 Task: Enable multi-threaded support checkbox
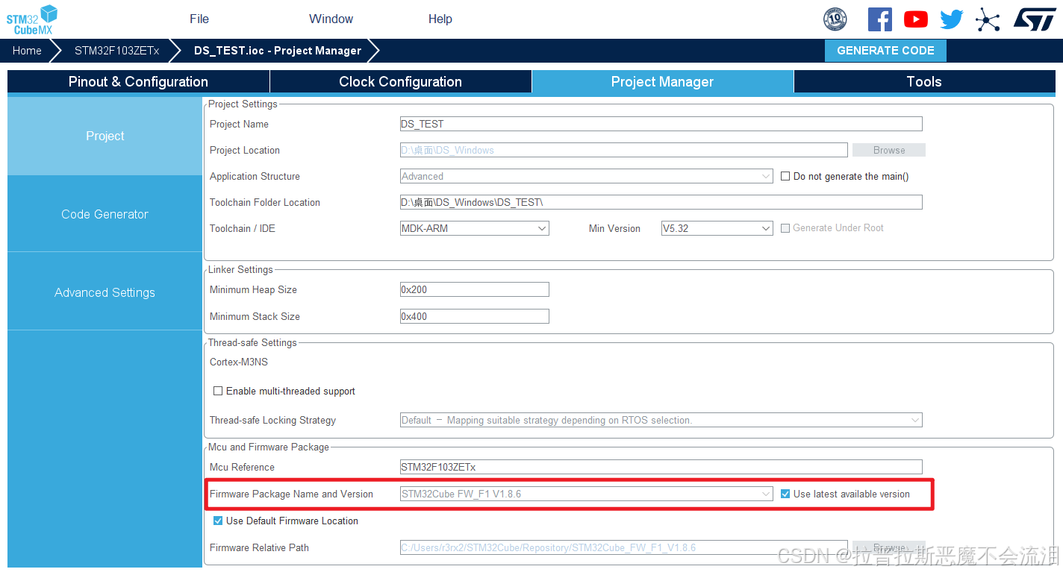tap(218, 391)
